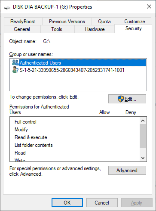
Task: Open the Quota tab
Action: pos(104,22)
